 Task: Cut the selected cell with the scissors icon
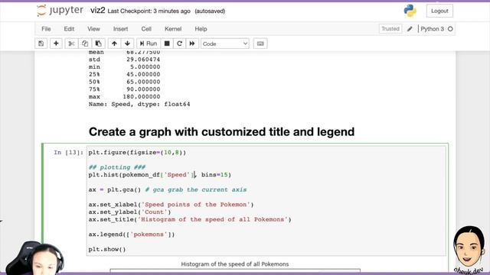(71, 44)
